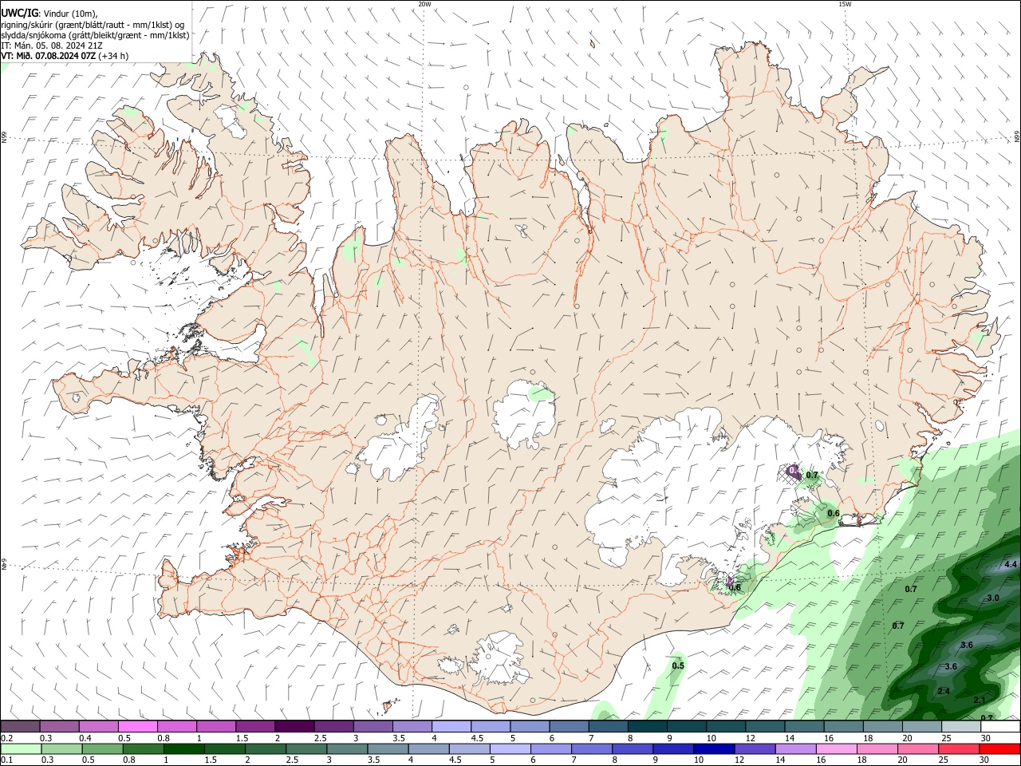Image resolution: width=1021 pixels, height=766 pixels.
Task: Click the darkest green swatch starting at 1
Action: [185, 748]
